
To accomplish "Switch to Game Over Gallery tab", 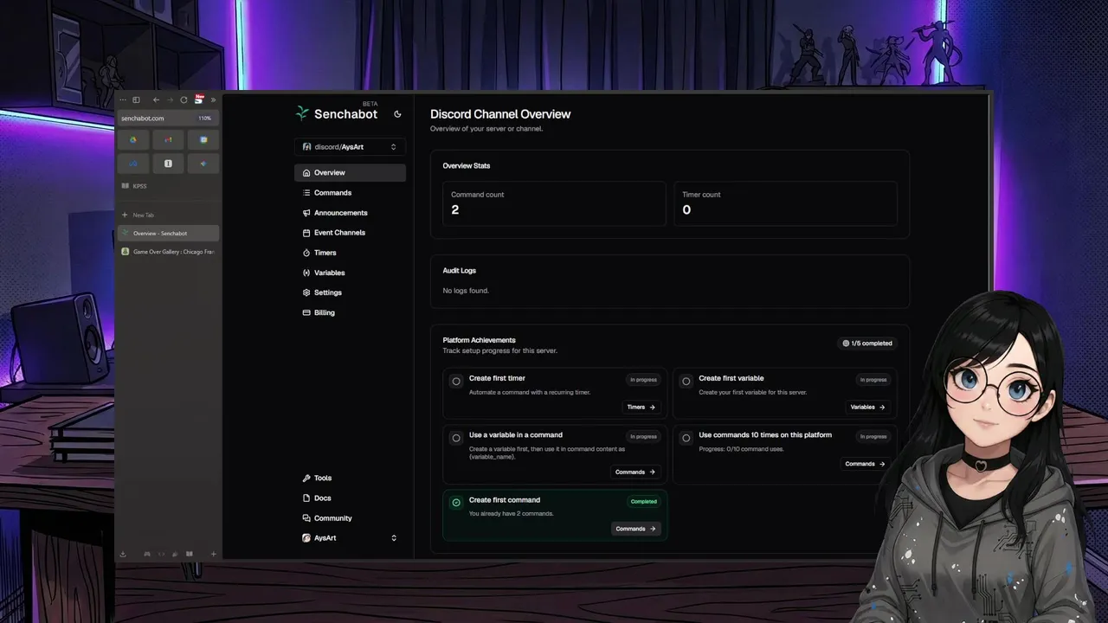I will (168, 252).
